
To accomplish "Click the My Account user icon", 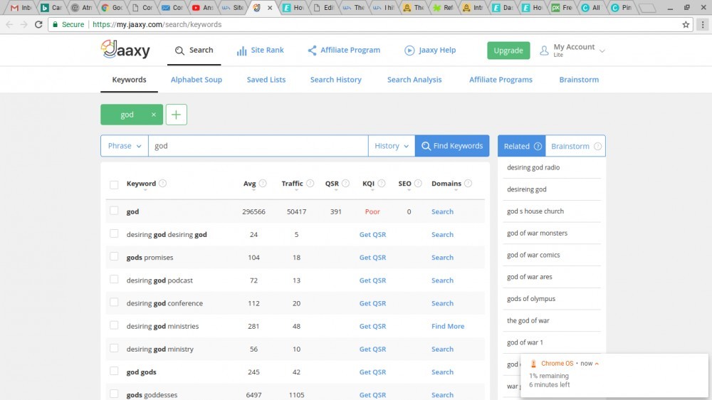I will coord(544,51).
